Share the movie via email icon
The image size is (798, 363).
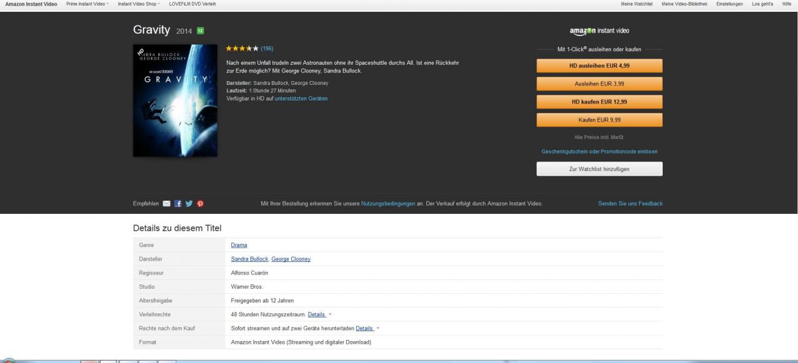click(166, 203)
